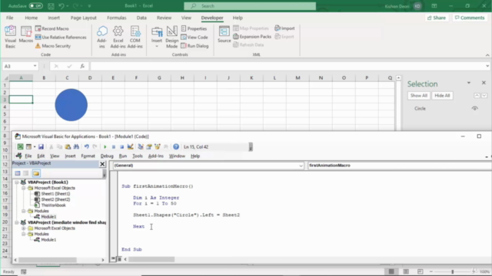Viewport: 492px width, 276px height.
Task: Open the Comments button
Action: point(470,18)
